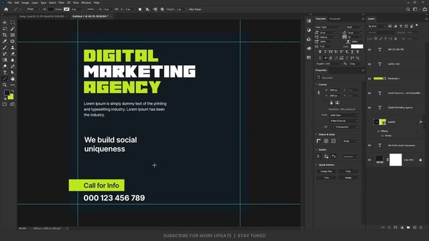Switch to the first document tab
429x241 pixels.
tap(42, 16)
